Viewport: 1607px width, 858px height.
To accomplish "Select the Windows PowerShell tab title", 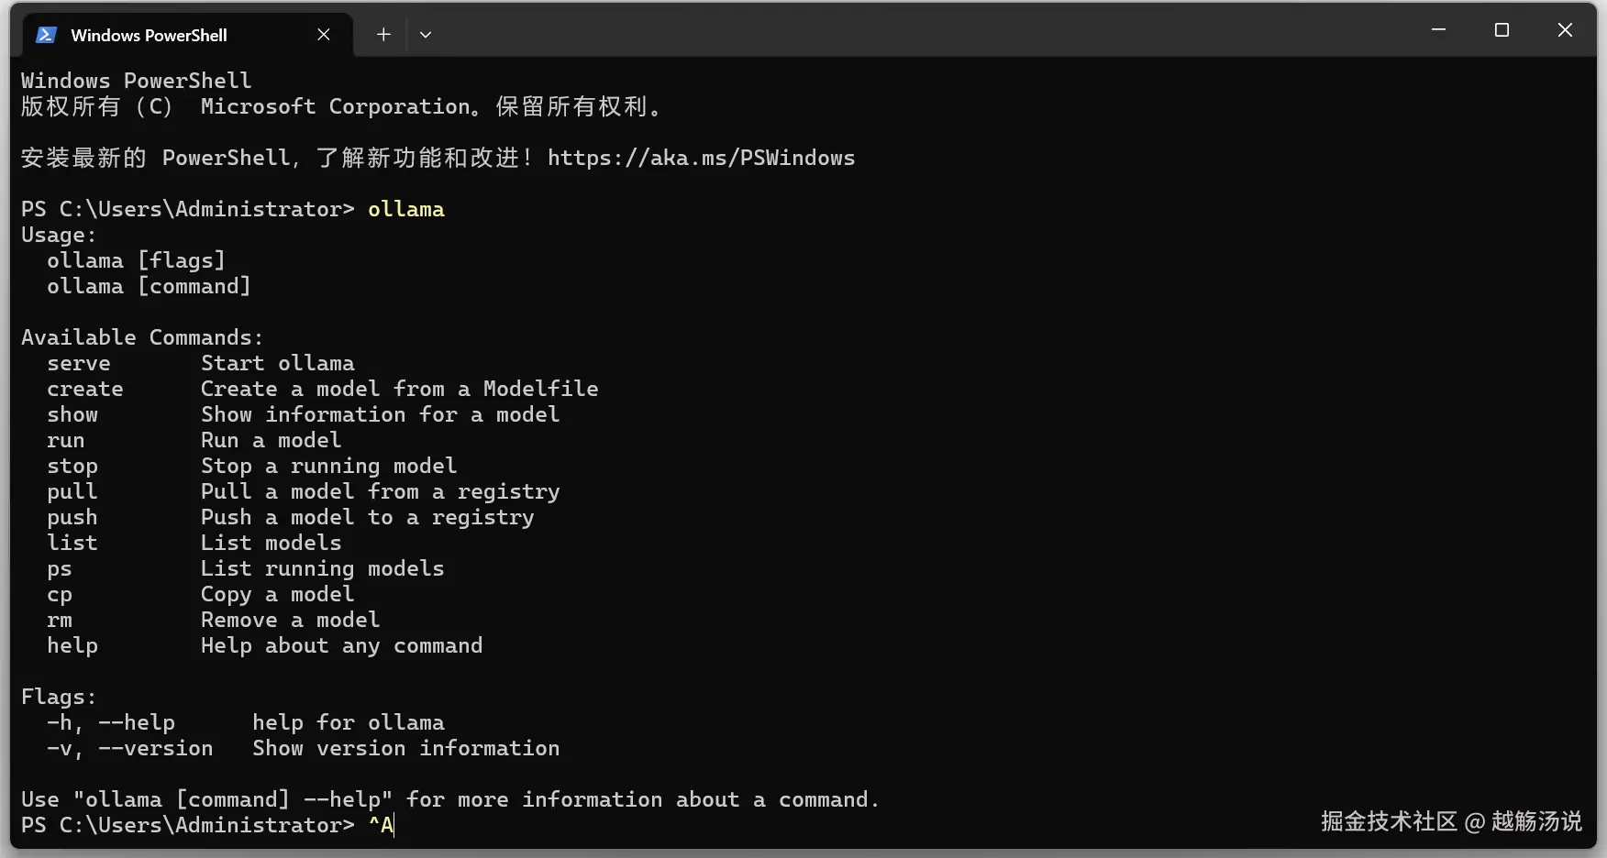I will point(149,35).
